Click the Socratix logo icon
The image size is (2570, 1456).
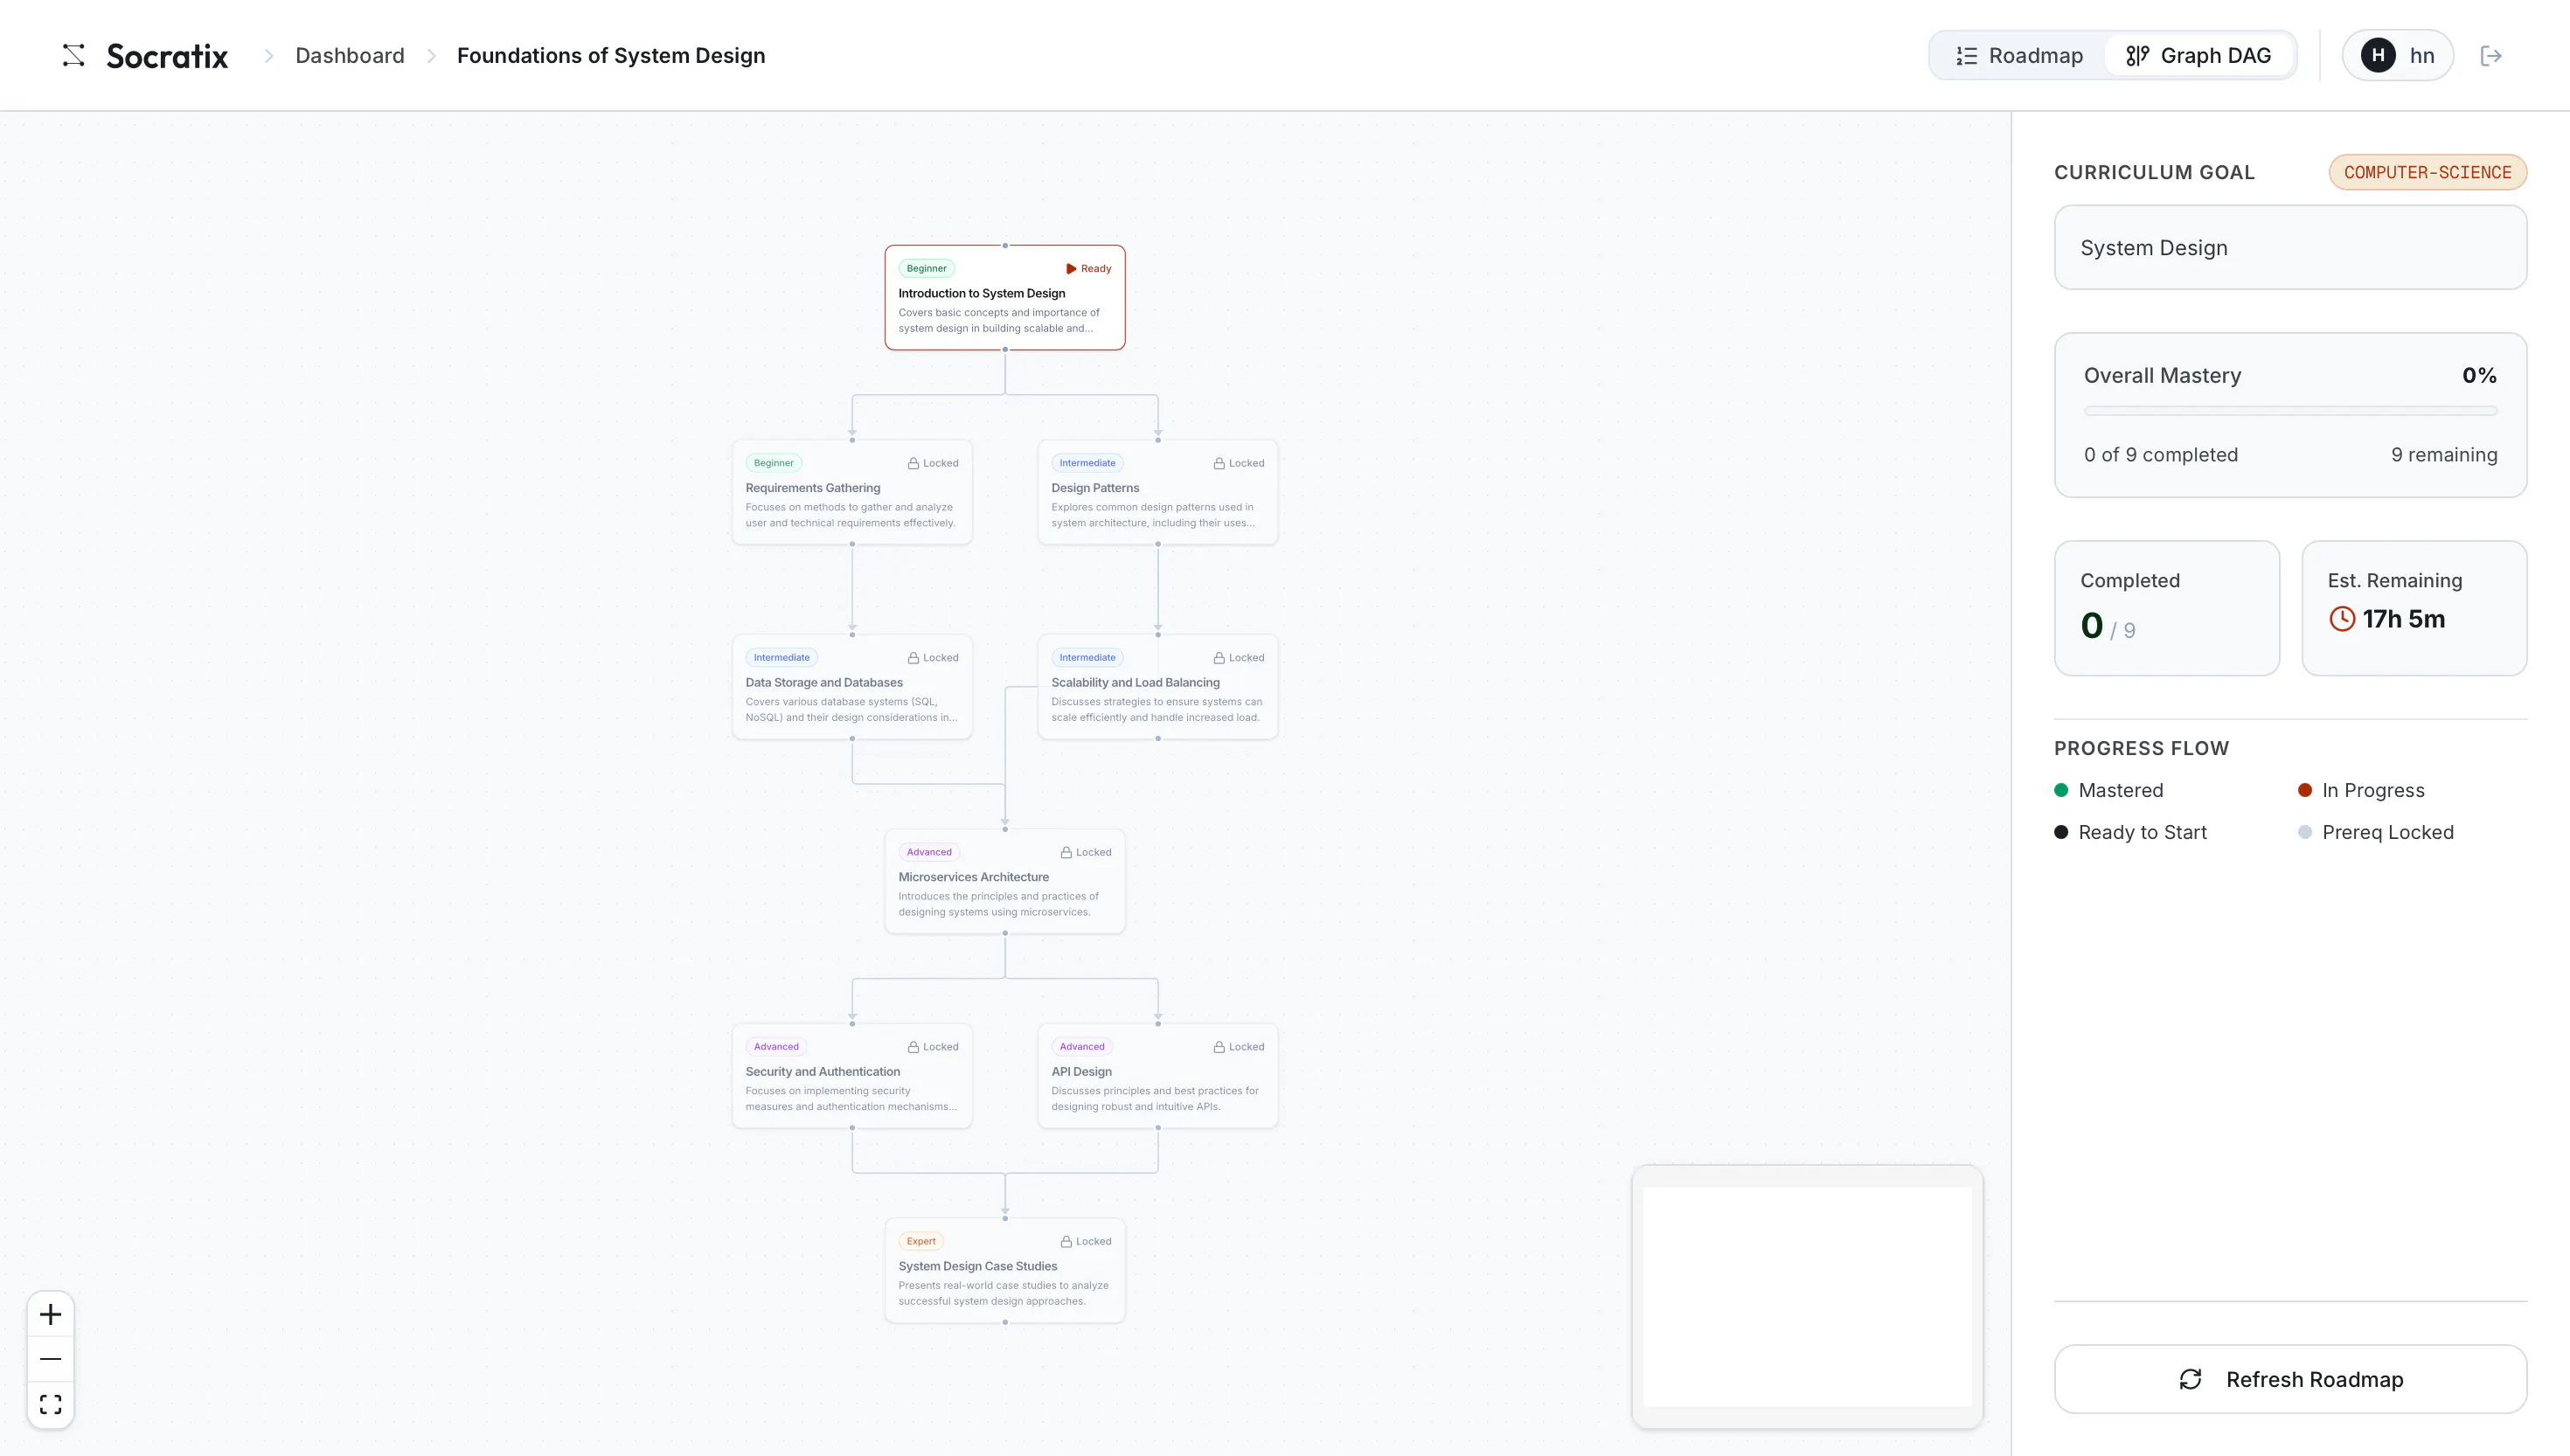click(73, 55)
